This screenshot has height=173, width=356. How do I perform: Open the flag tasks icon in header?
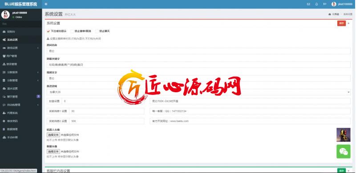[325, 4]
